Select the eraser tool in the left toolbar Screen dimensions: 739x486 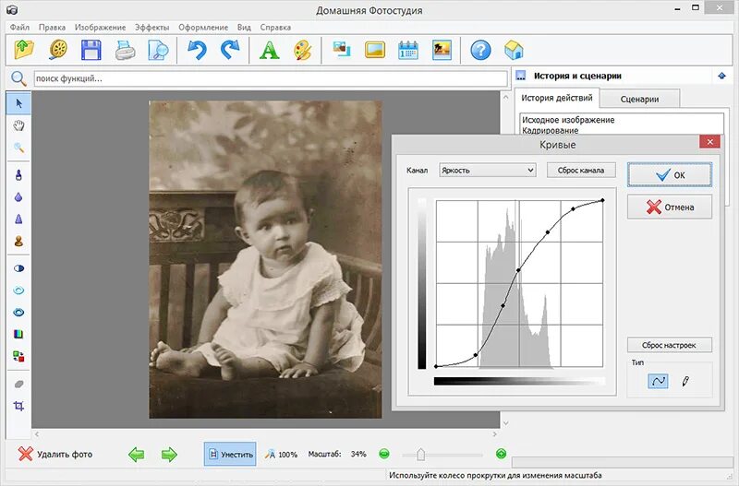click(x=18, y=384)
